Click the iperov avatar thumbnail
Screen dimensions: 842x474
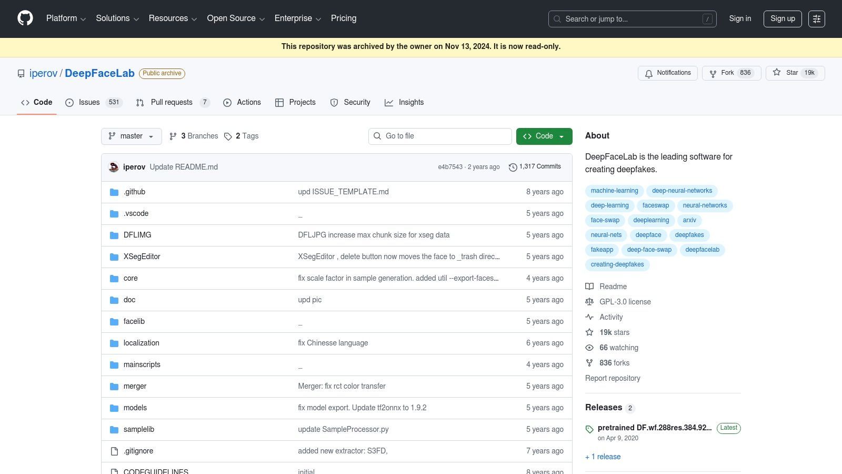113,167
